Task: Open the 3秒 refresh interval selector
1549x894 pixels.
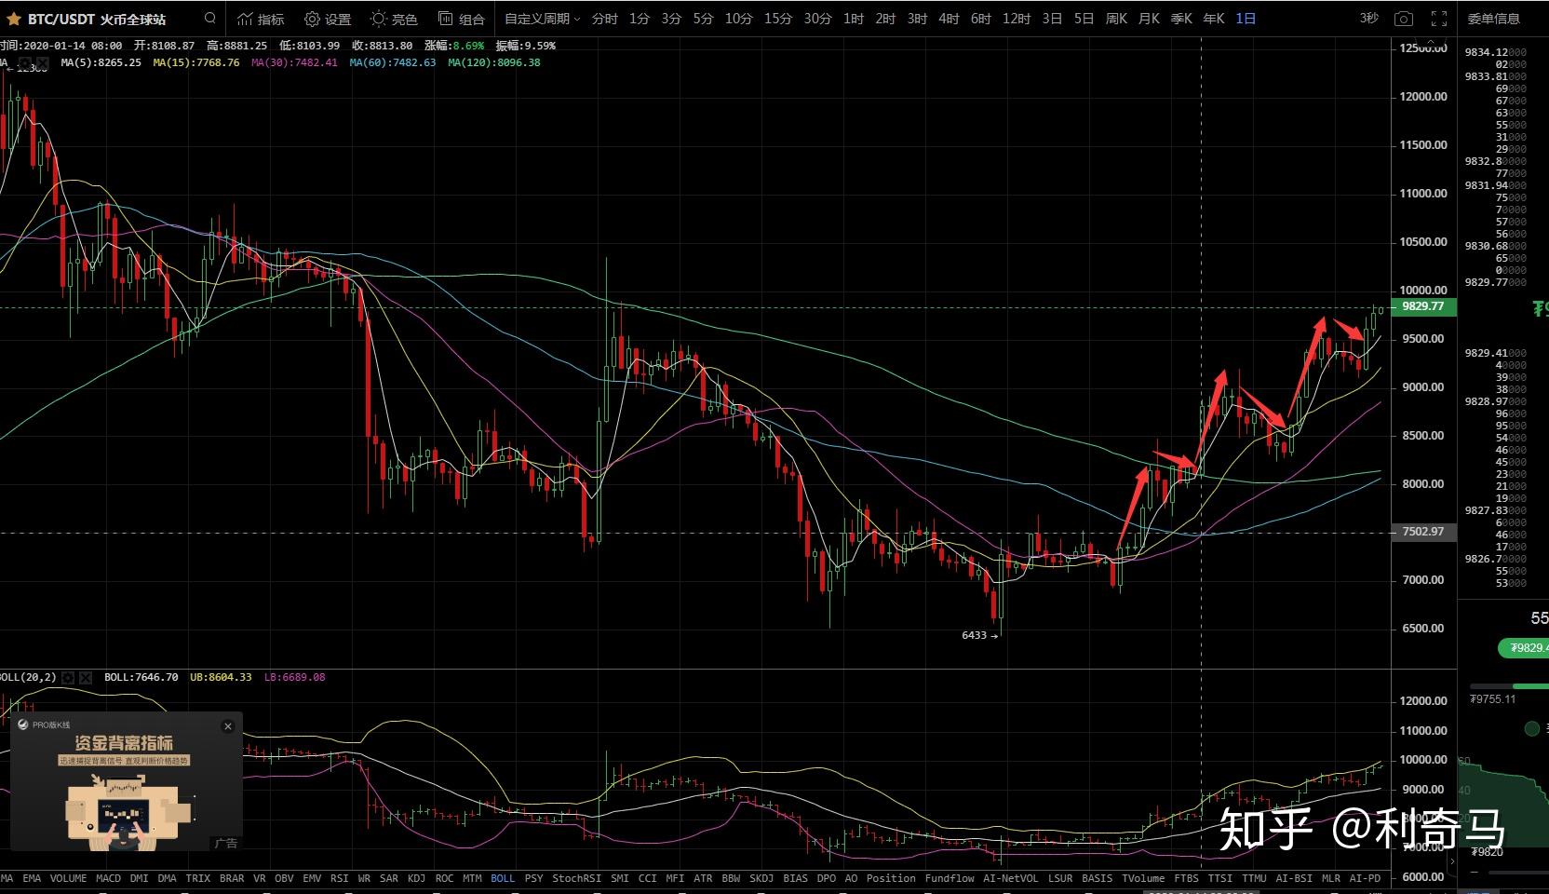Action: [1368, 19]
